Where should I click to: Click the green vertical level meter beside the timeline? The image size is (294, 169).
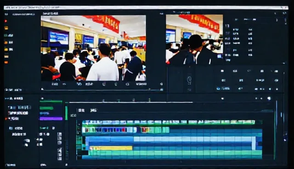[66, 113]
